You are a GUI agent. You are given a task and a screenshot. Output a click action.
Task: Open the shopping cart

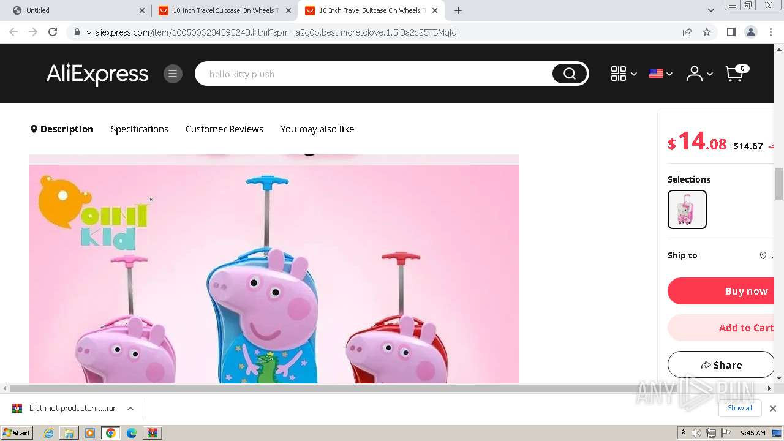737,73
